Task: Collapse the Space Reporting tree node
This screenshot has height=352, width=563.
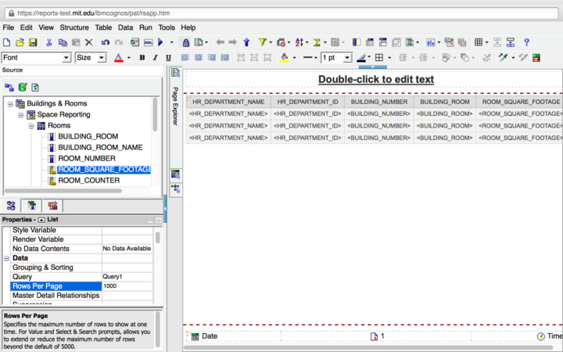Action: point(20,114)
